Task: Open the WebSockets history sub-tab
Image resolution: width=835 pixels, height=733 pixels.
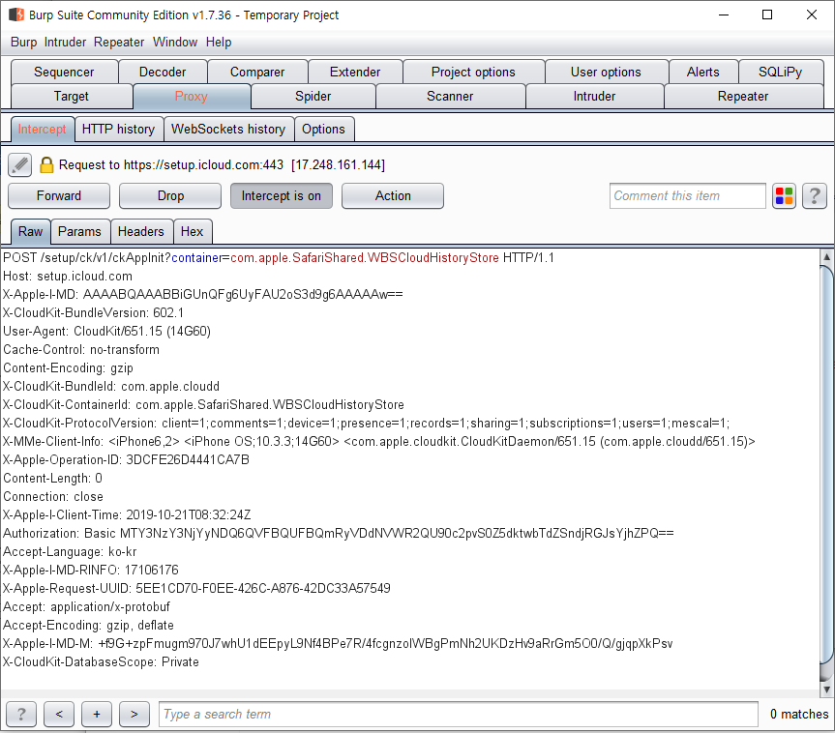Action: (x=228, y=130)
